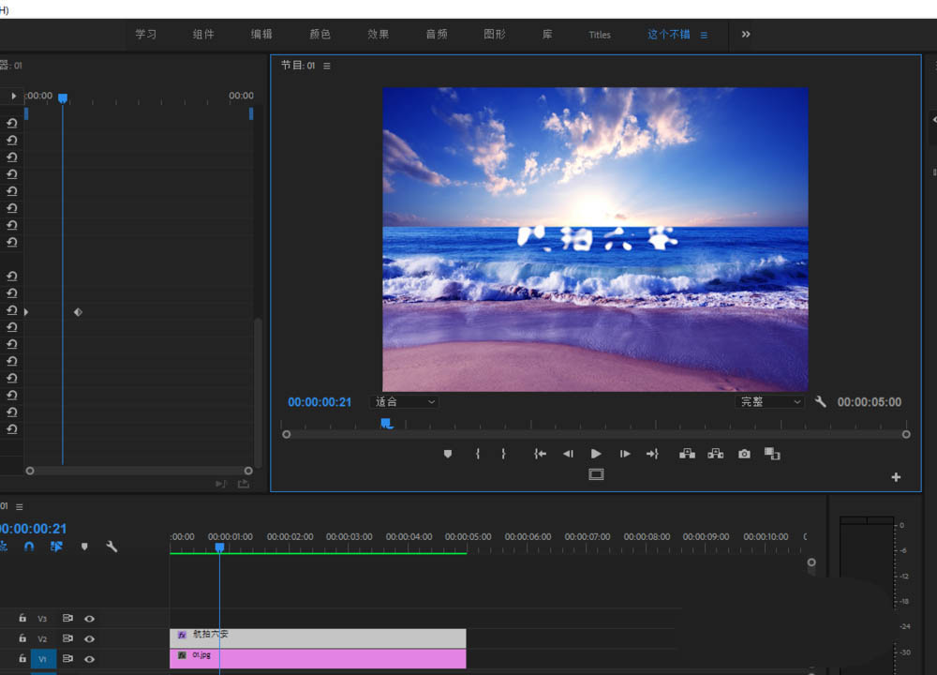Screen dimensions: 937x675
Task: Open the timeline wrench settings icon
Action: point(112,547)
